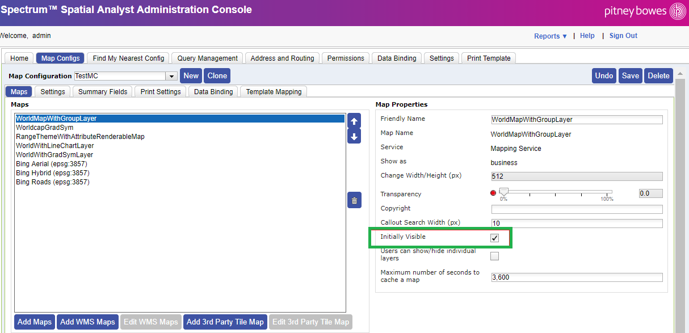
Task: Click the Callout Search Width field
Action: pyautogui.click(x=577, y=224)
